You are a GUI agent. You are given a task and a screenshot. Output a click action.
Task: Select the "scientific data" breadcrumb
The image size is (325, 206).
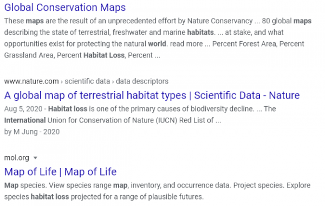(87, 81)
